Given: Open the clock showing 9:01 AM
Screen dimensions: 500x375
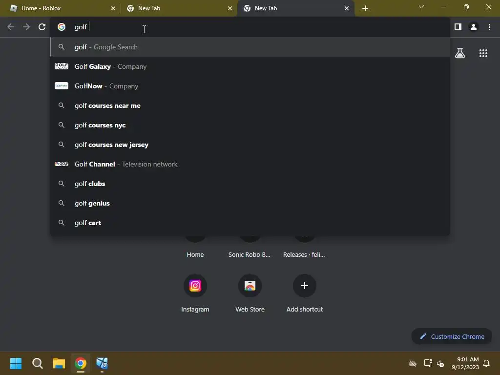Looking at the screenshot, I should coord(465,363).
